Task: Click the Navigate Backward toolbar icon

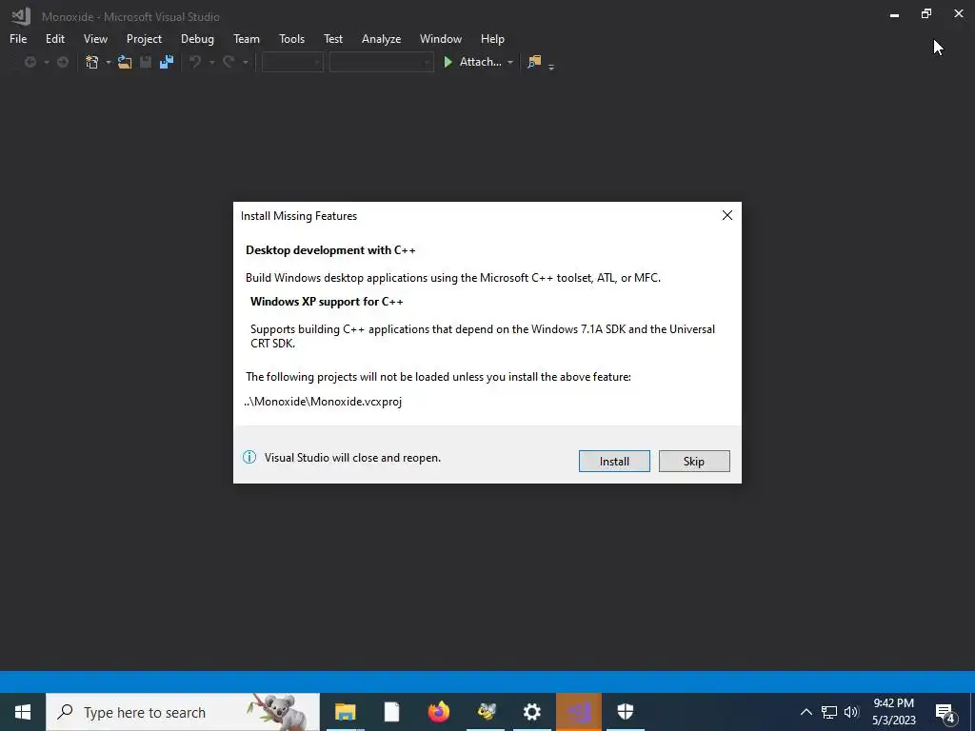Action: [x=30, y=62]
